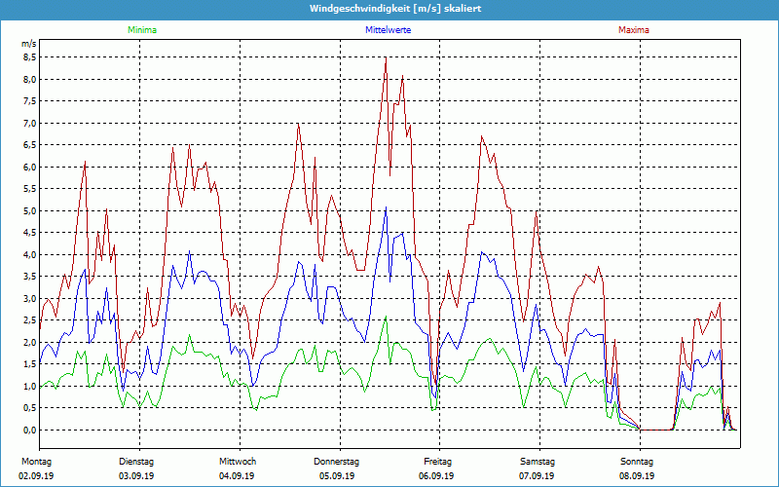Click the 04.09.19 date label
Screen dimensions: 779x487
tap(237, 476)
